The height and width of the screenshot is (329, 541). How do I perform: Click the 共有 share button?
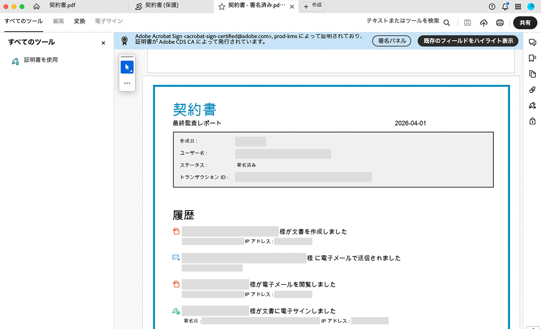(525, 23)
